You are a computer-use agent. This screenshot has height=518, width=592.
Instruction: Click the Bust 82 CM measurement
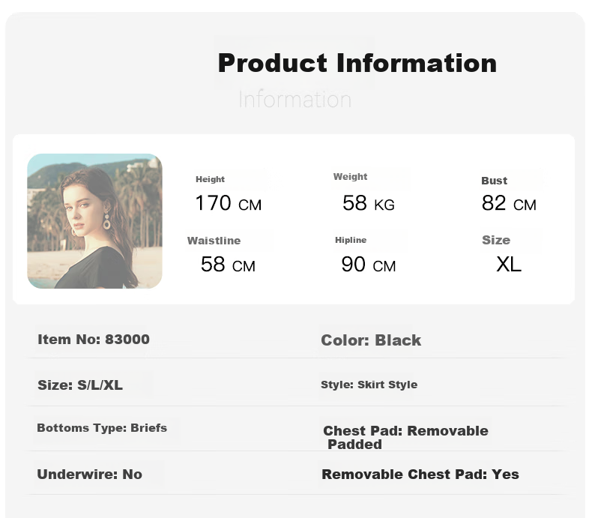509,203
